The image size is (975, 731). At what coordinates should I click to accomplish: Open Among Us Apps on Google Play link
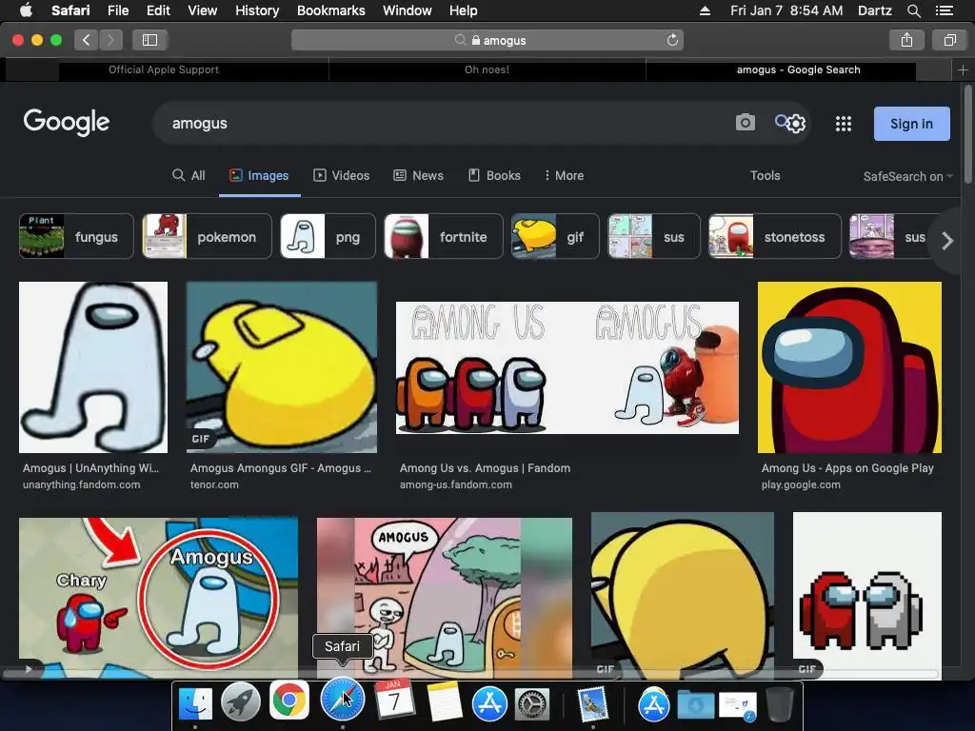[x=847, y=468]
